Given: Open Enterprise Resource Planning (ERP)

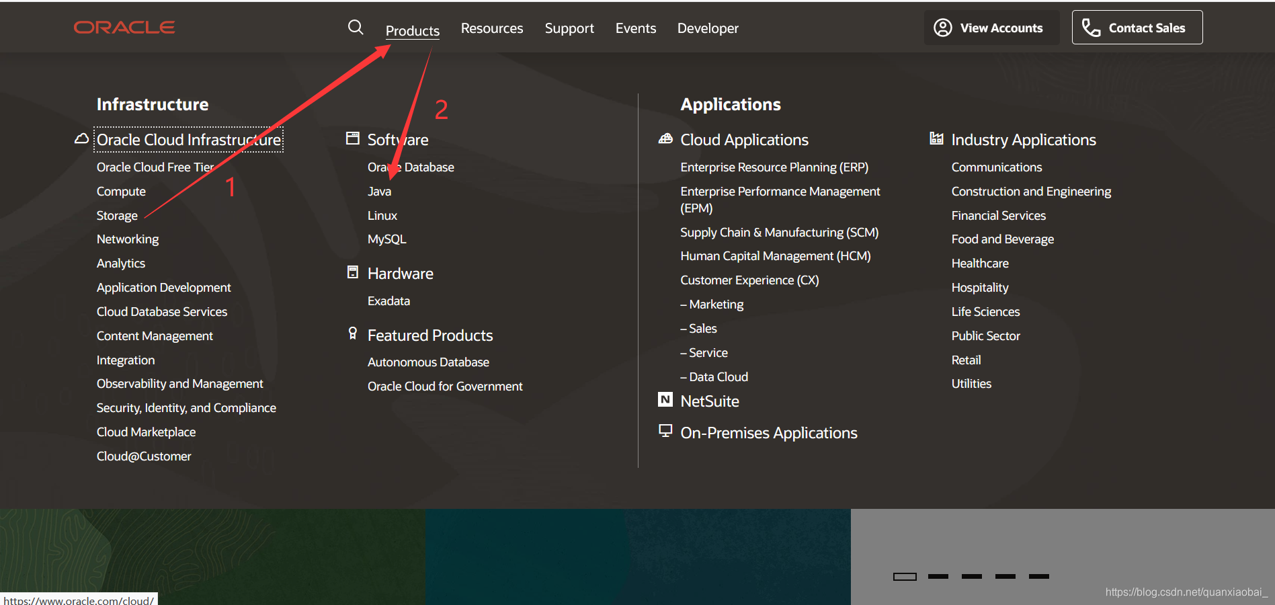Looking at the screenshot, I should (x=774, y=167).
